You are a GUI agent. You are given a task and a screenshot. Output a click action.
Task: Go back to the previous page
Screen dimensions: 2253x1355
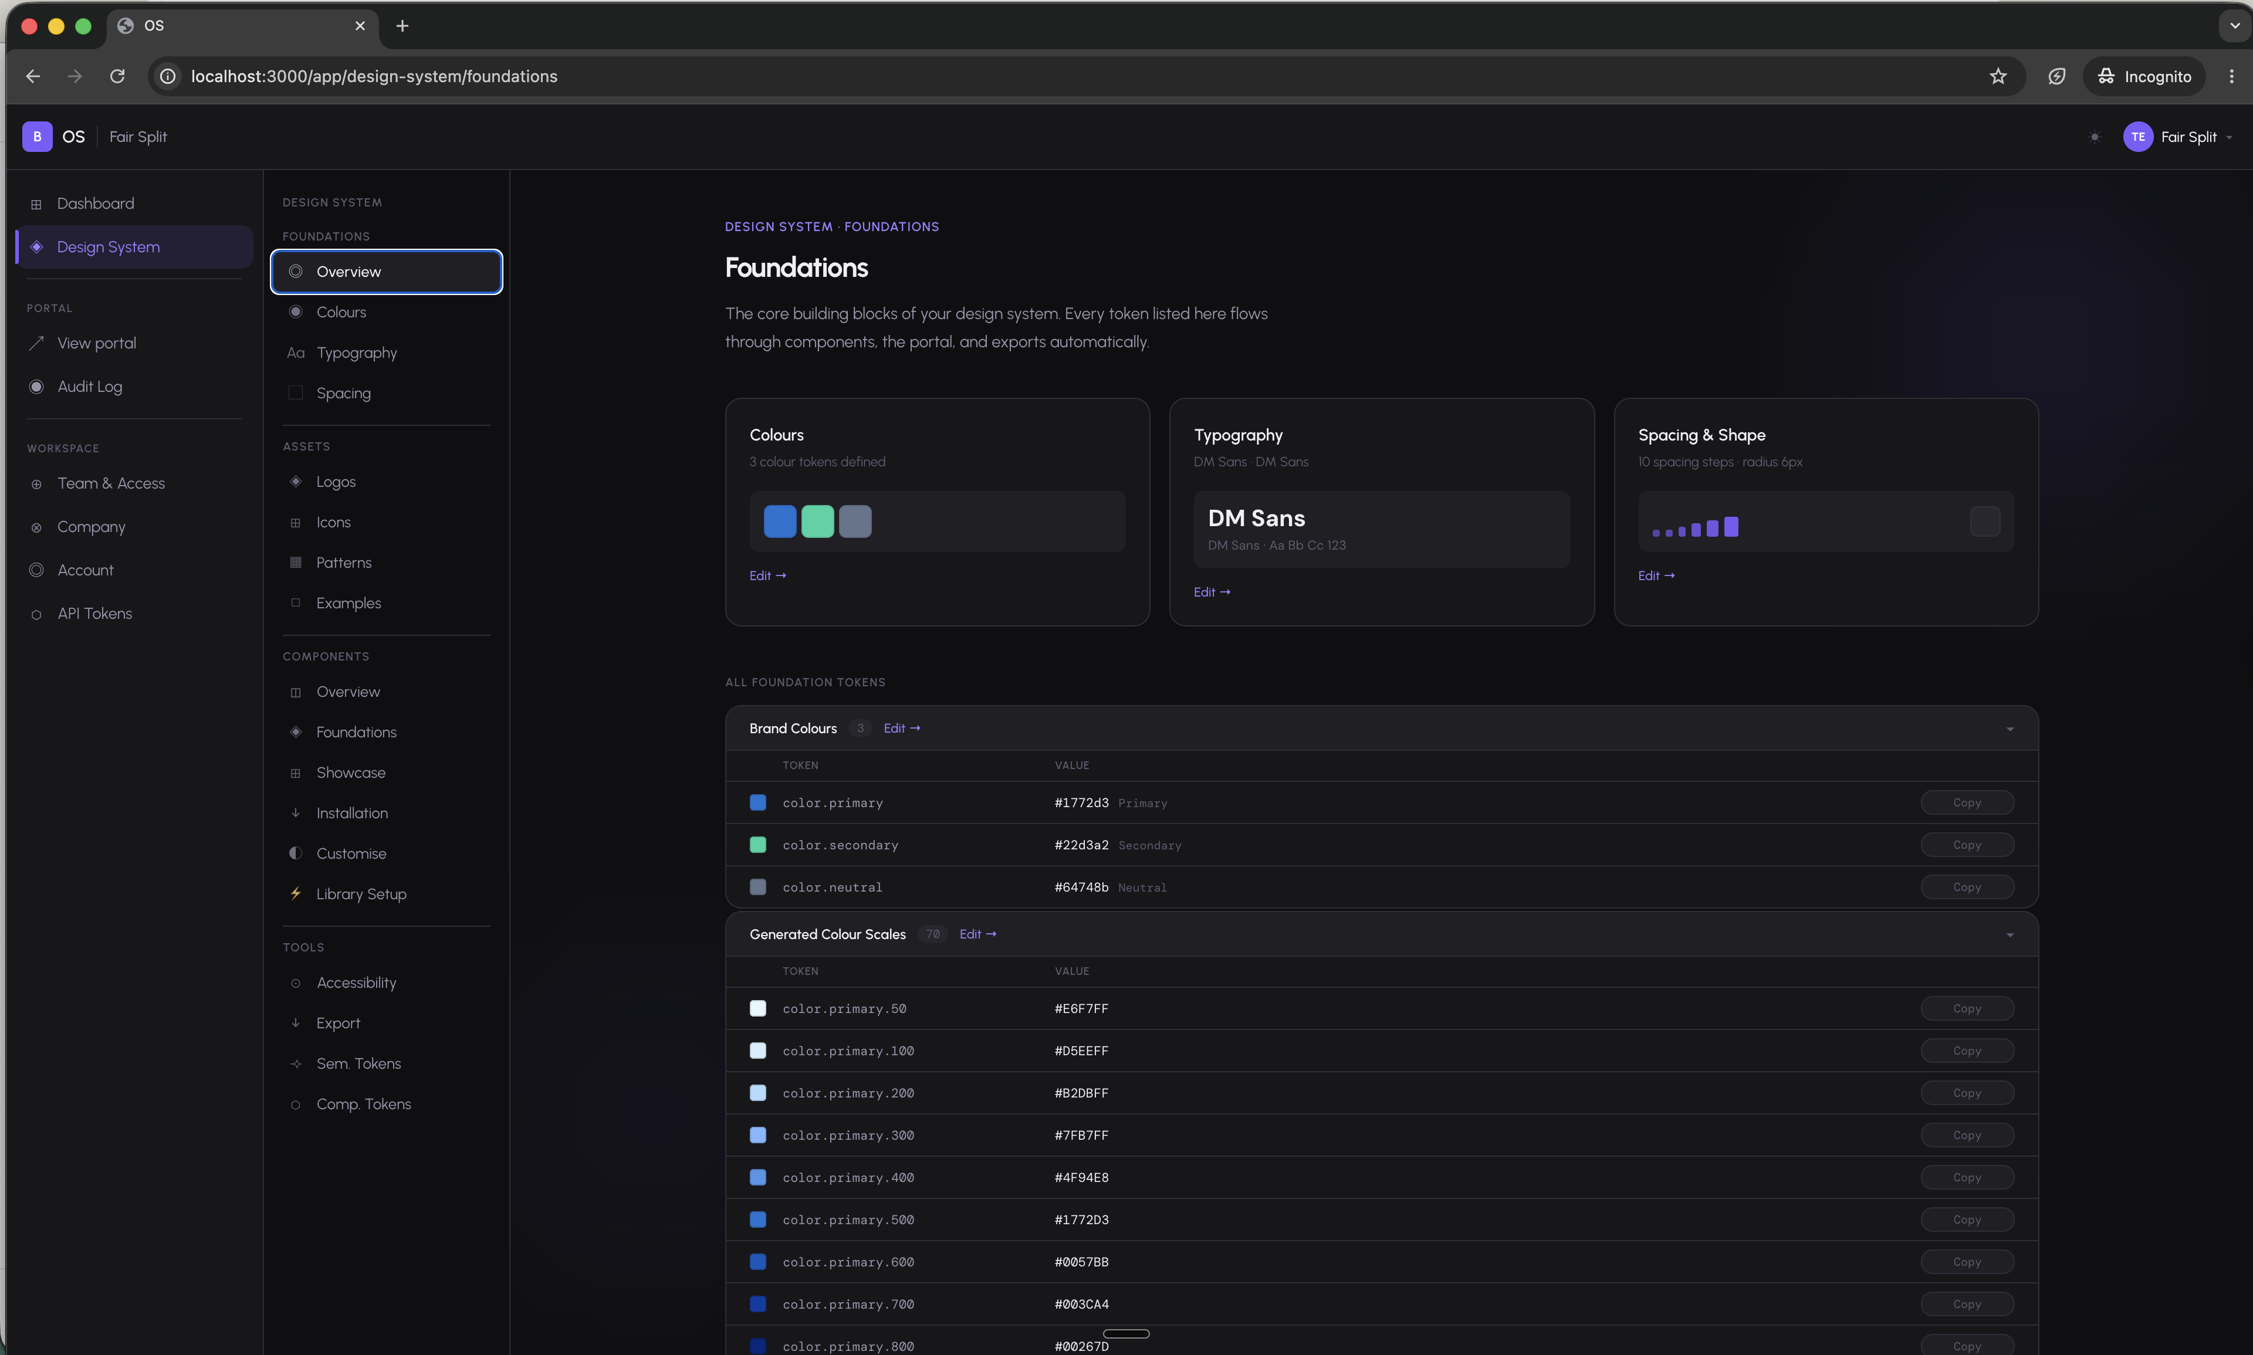33,77
